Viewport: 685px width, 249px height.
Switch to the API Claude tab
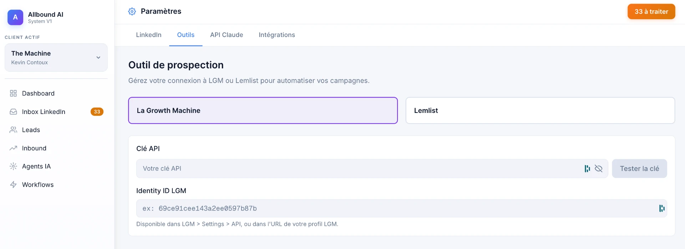(227, 35)
